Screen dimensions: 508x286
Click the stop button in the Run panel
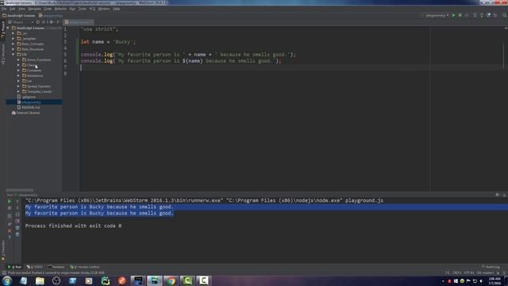[x=10, y=208]
